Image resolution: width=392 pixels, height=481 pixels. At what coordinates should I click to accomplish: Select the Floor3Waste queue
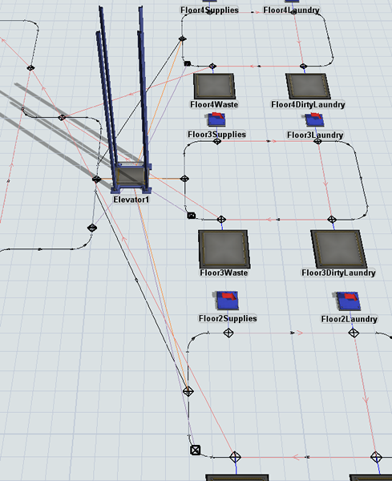point(224,249)
